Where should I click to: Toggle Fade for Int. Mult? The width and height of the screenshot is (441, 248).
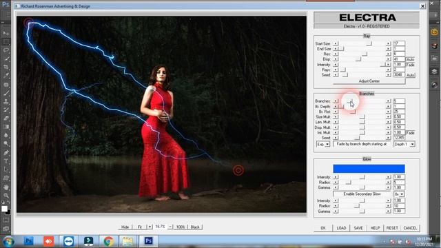(x=411, y=133)
